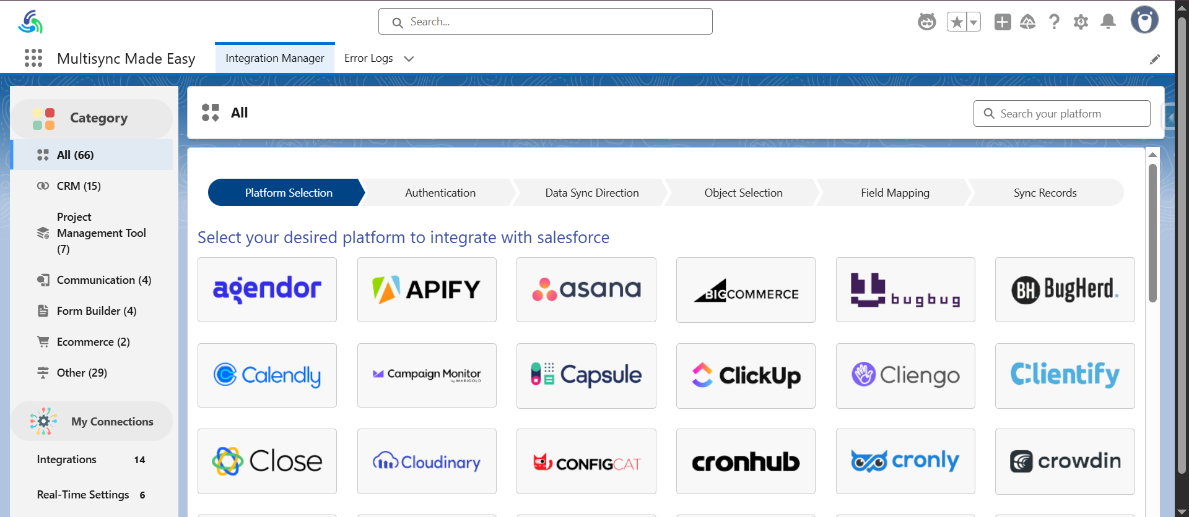This screenshot has height=517, width=1189.
Task: Focus the Search your platform field
Action: point(1061,114)
